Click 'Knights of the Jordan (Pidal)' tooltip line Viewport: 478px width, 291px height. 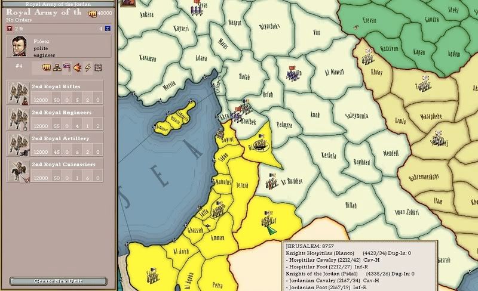(321, 273)
